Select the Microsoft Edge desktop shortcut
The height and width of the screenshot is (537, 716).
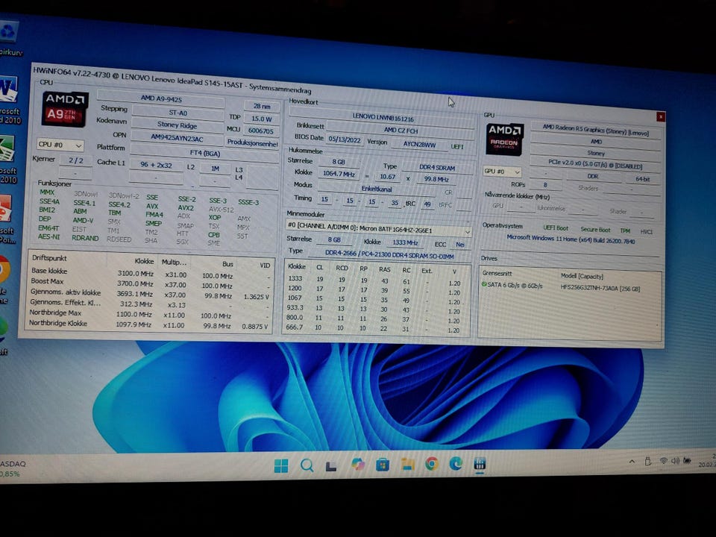(x=4, y=335)
